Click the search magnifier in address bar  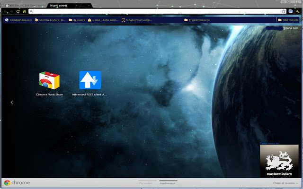tap(31, 11)
